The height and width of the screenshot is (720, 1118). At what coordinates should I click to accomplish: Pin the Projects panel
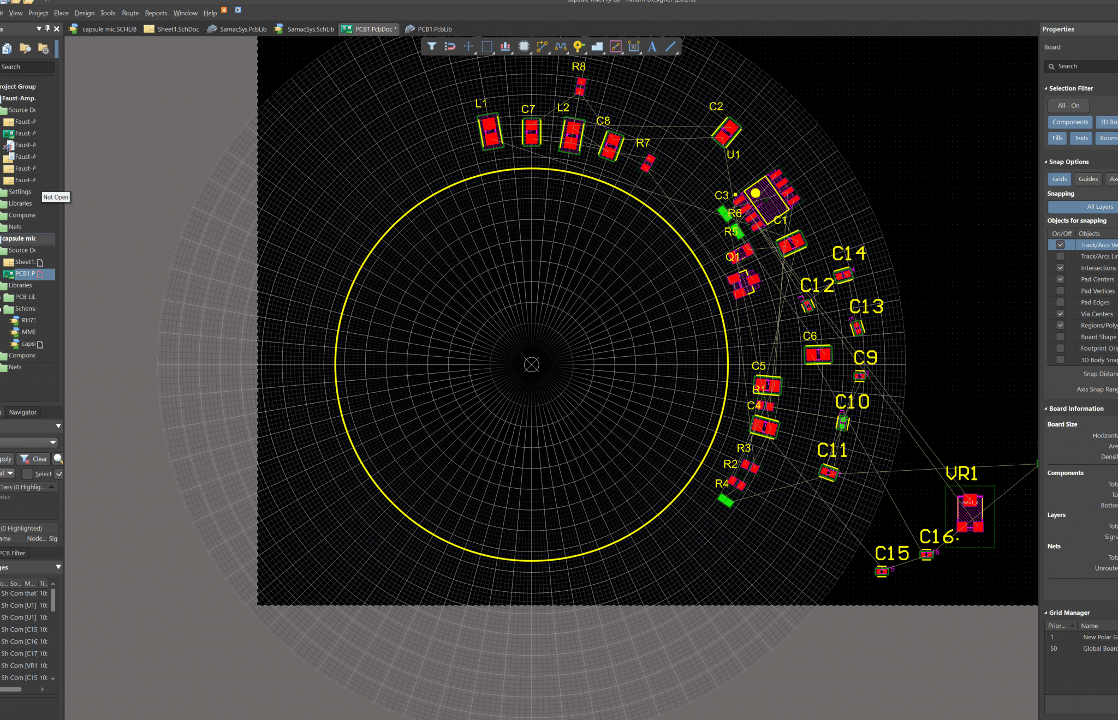click(47, 28)
